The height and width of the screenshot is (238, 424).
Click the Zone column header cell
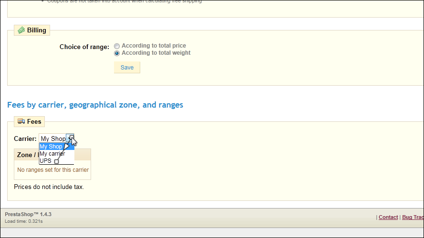(26, 155)
